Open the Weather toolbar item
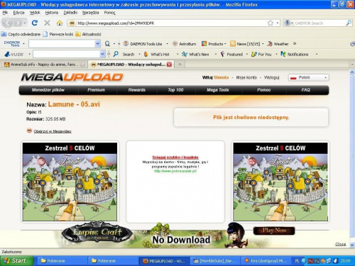The height and width of the screenshot is (266, 355). 278,44
